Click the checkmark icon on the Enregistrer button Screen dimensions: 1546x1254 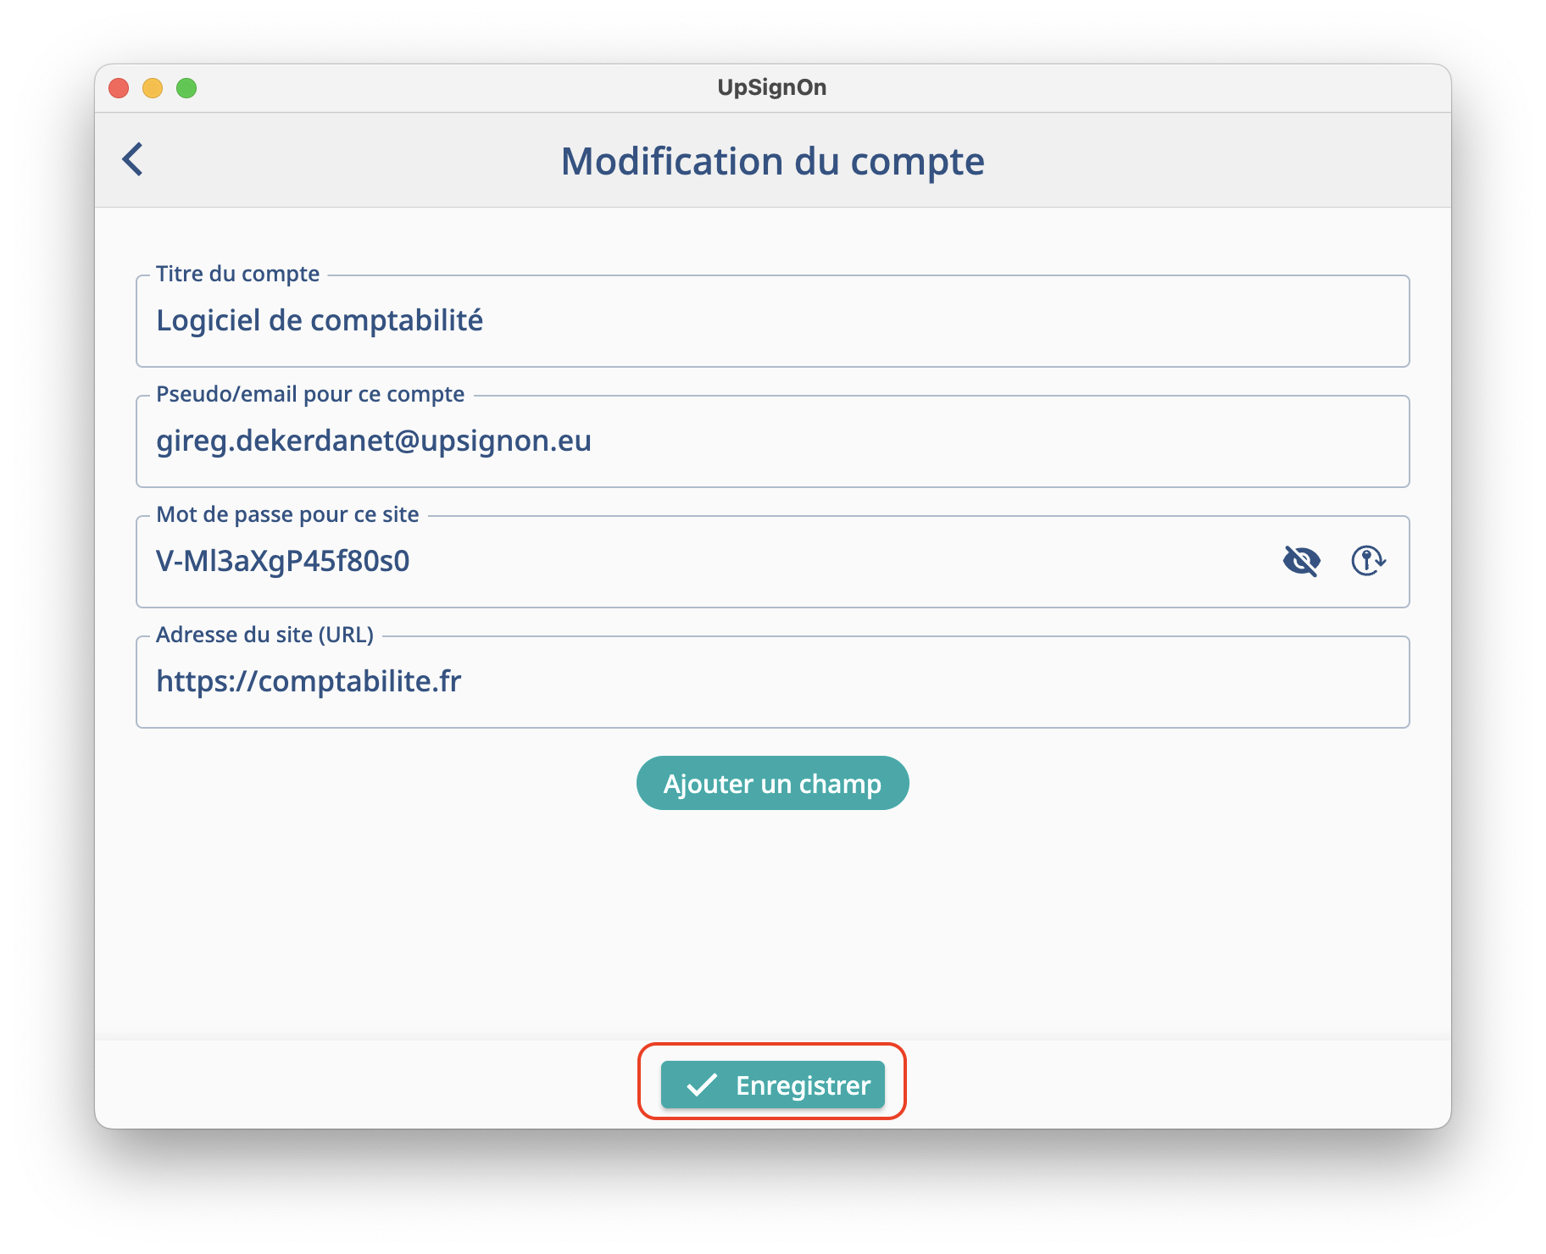click(702, 1085)
